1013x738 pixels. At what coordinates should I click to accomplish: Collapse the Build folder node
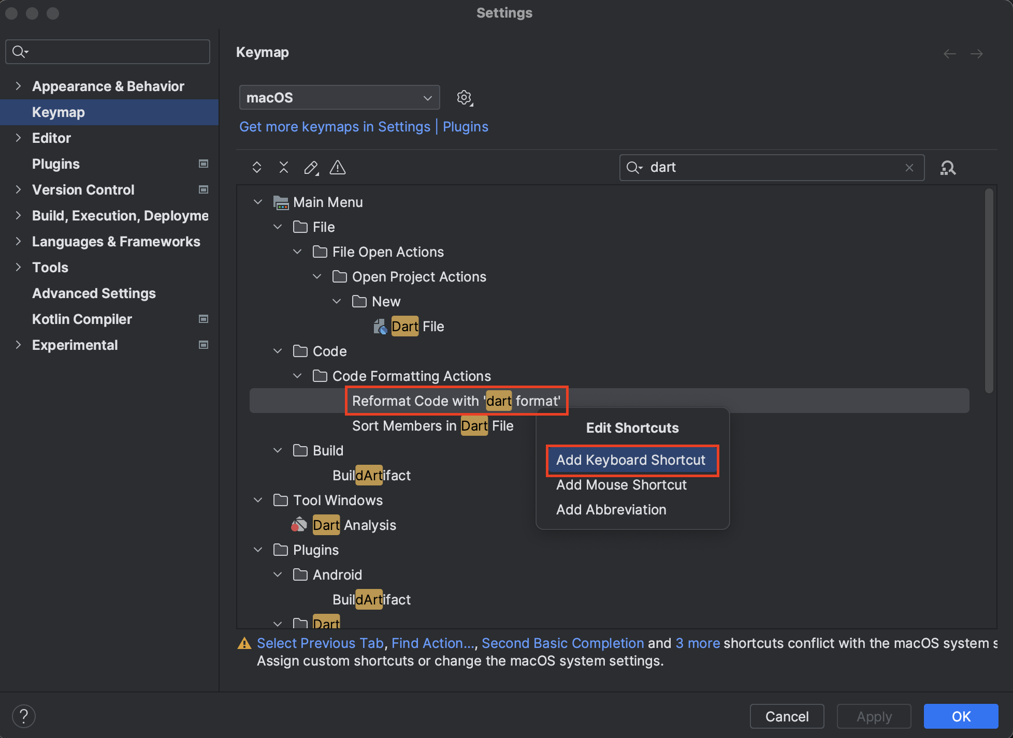coord(278,450)
